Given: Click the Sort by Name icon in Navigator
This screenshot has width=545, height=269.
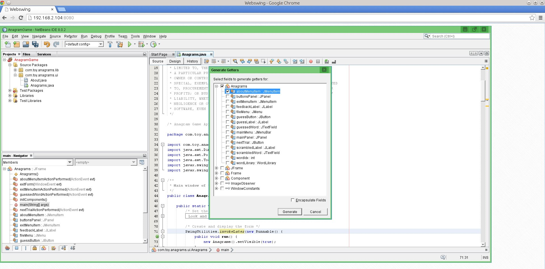Looking at the screenshot, I should (x=63, y=248).
